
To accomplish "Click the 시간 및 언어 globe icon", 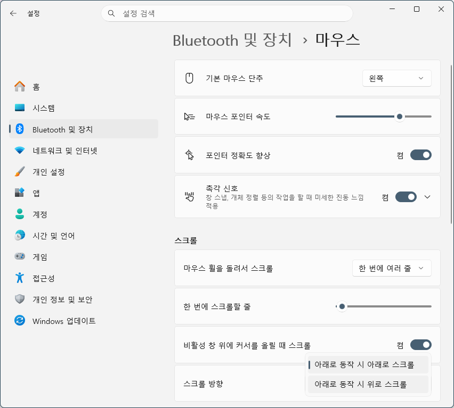I will point(20,235).
